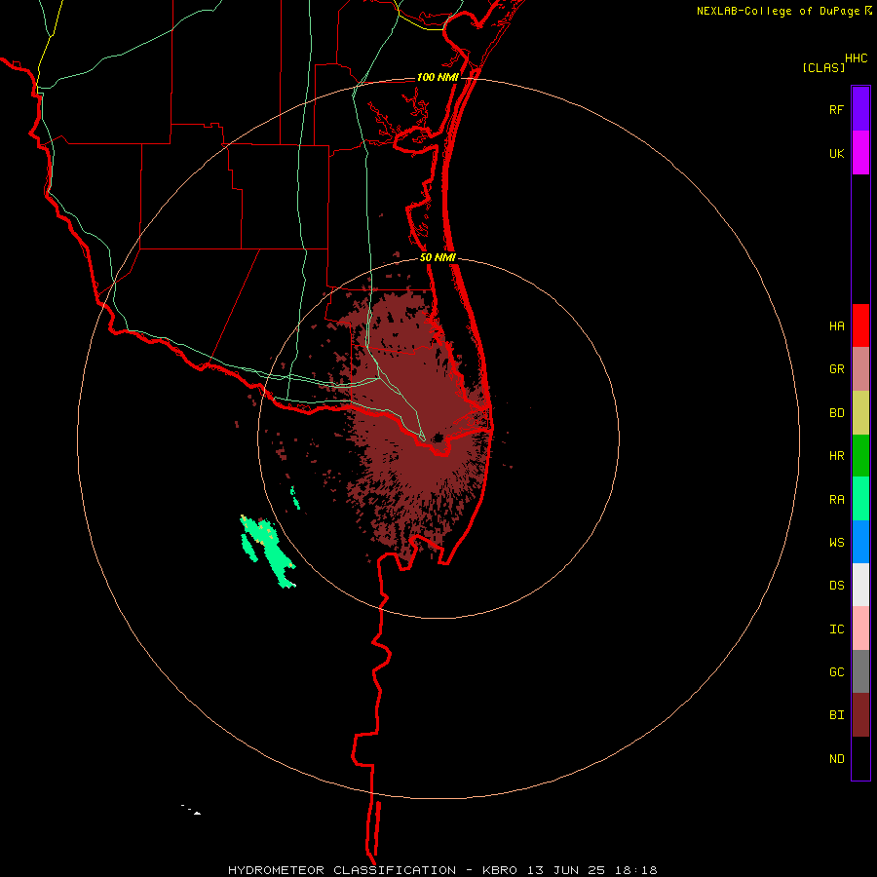Click the ND legend label
Image resolution: width=877 pixels, height=877 pixels.
click(836, 759)
